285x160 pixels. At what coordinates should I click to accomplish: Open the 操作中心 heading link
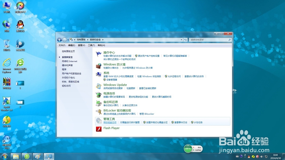[109, 52]
